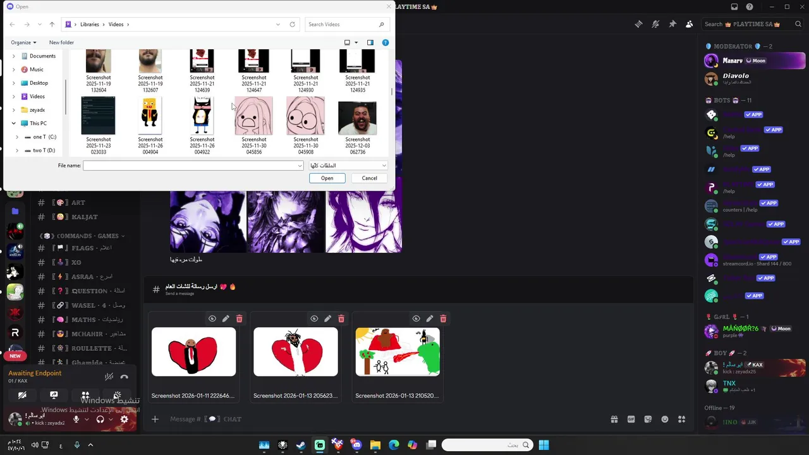This screenshot has width=809, height=455.
Task: Open headphone output options arrow
Action: point(111,419)
